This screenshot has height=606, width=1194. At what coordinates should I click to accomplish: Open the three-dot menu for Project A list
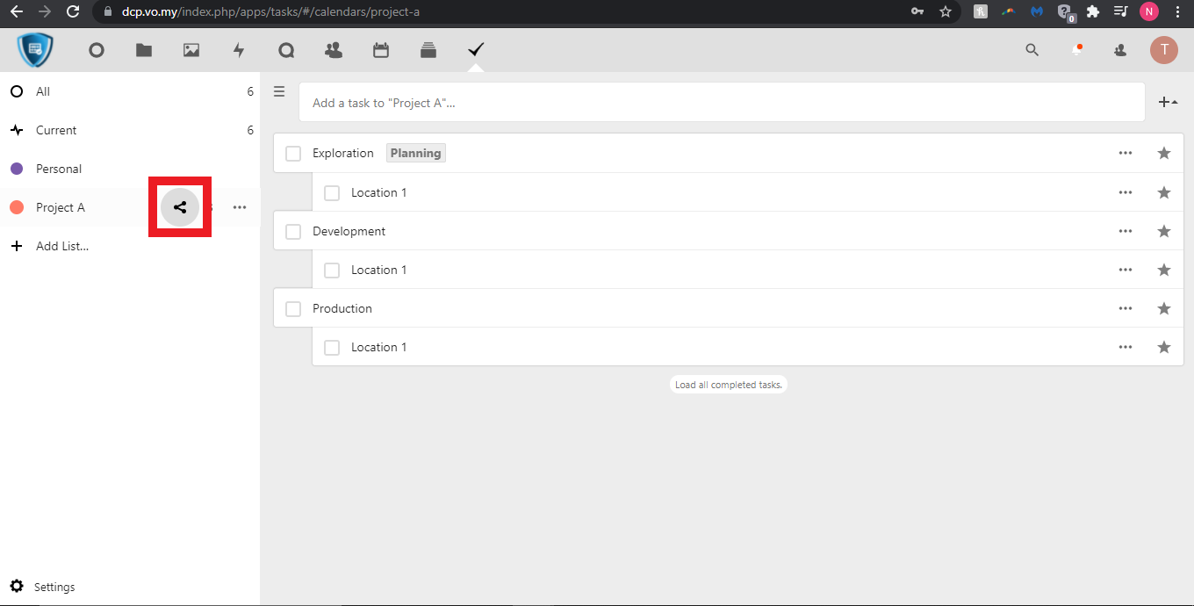pos(240,208)
